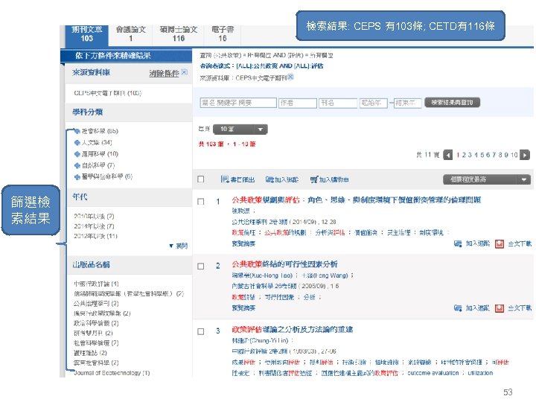Click keyword 民主治理 in result 1
Screen dimensions: 536x402
pyautogui.click(x=398, y=232)
